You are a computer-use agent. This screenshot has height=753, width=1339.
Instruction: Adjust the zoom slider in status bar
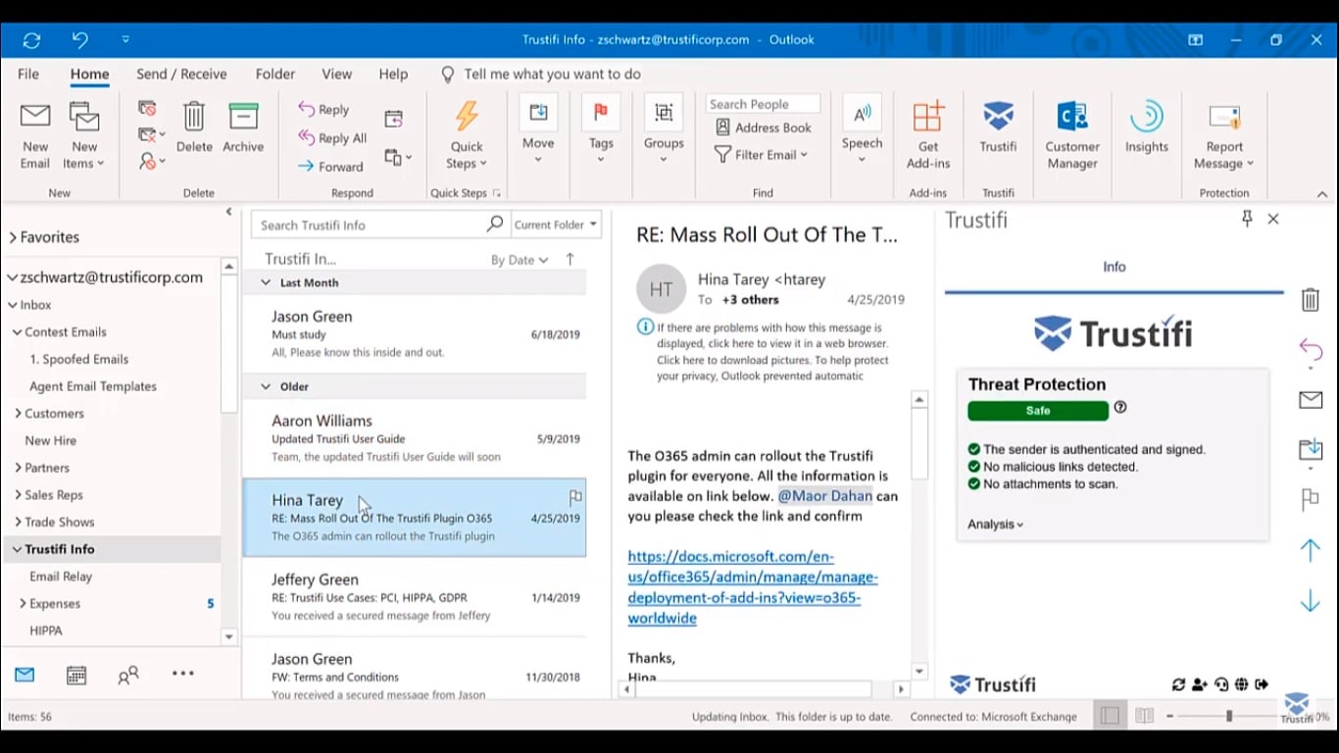(x=1228, y=717)
